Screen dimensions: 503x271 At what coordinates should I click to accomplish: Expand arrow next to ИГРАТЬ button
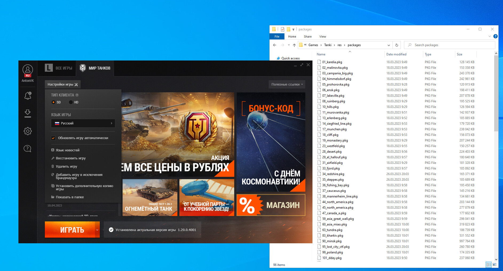pyautogui.click(x=97, y=230)
